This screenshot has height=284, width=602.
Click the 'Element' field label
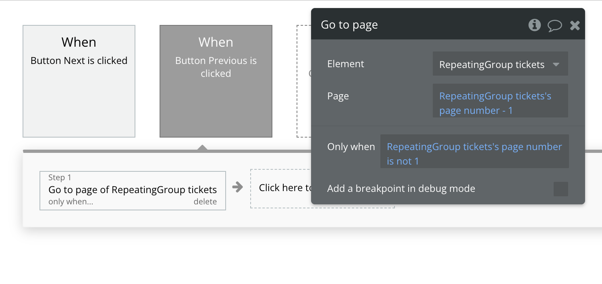click(346, 64)
